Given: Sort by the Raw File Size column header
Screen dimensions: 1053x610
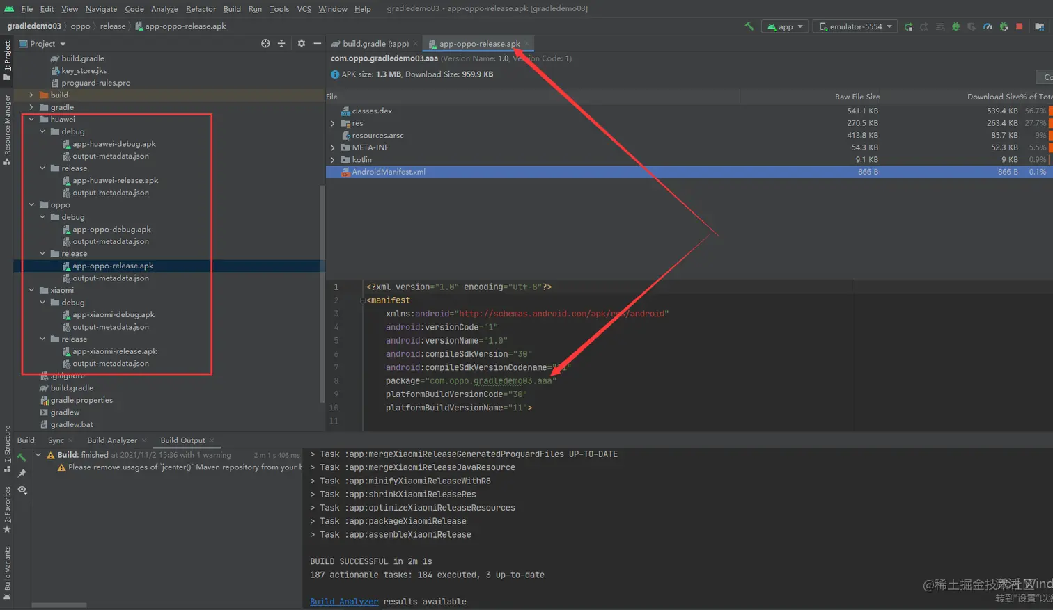Looking at the screenshot, I should (x=857, y=97).
